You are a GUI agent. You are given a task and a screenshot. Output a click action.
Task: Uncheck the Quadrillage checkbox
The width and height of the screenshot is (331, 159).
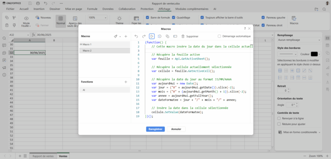coord(174,18)
